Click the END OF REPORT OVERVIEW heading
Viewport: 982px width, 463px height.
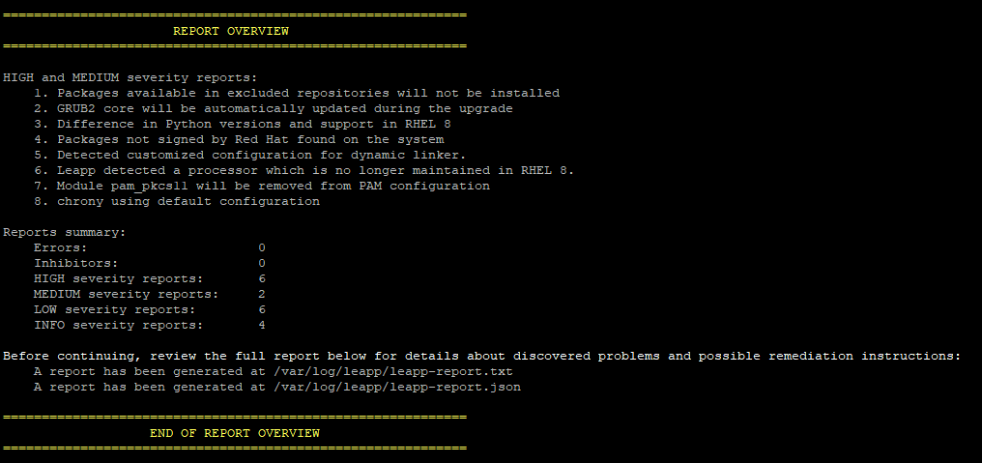[x=235, y=433]
